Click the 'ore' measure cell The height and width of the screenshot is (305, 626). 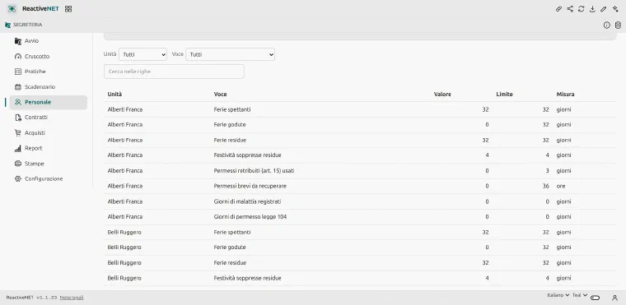point(561,186)
